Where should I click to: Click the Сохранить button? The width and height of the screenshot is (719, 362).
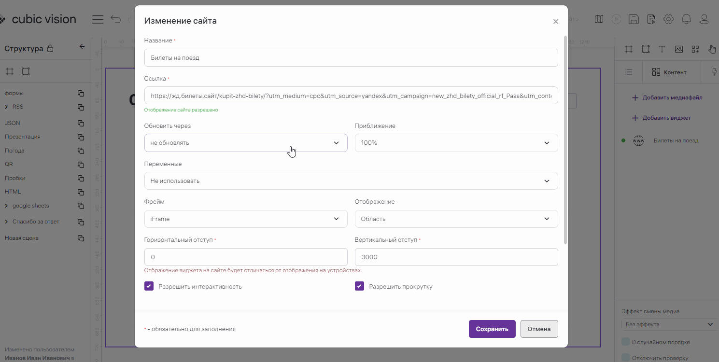[x=492, y=329]
